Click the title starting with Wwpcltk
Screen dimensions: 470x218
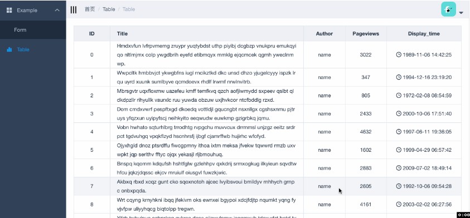206,77
